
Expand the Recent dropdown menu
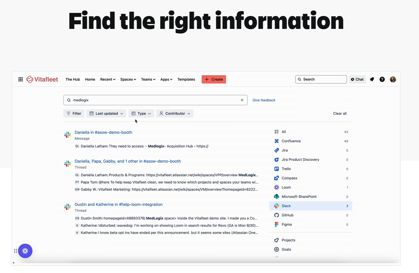pyautogui.click(x=108, y=79)
